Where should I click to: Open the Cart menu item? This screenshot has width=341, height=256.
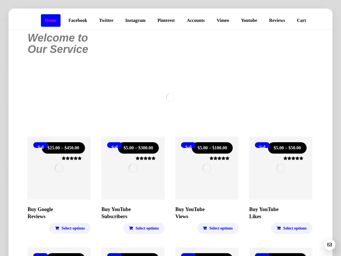pos(301,20)
